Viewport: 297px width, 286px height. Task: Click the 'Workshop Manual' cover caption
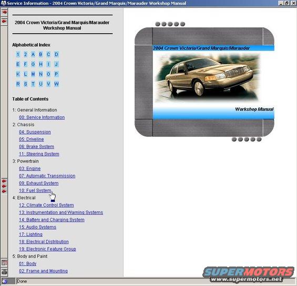254,109
